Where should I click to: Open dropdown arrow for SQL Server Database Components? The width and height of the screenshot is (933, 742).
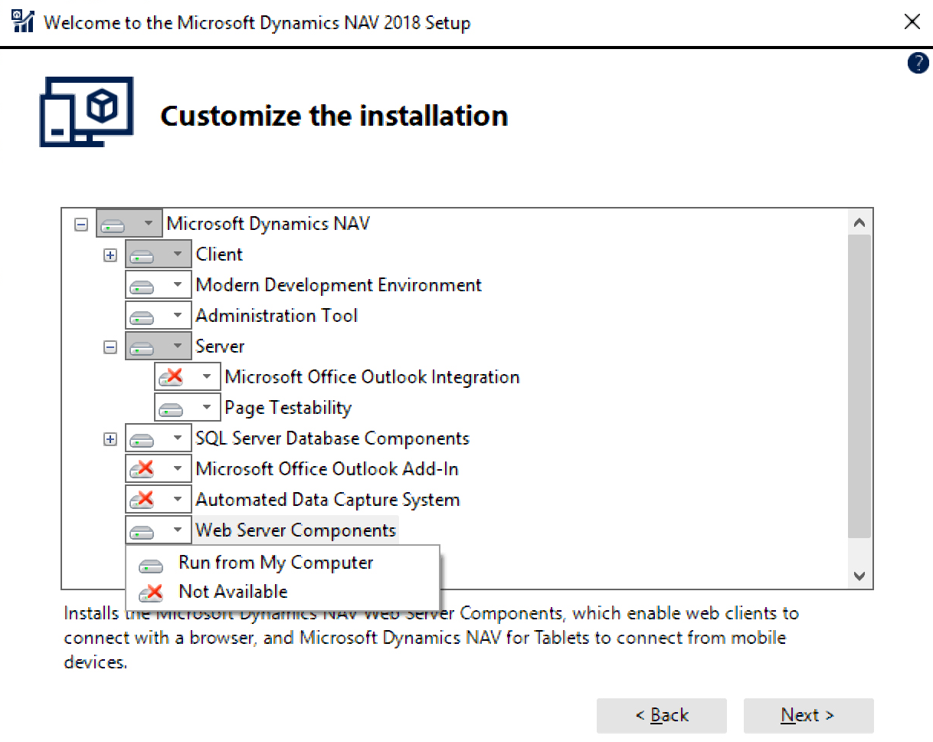click(178, 438)
